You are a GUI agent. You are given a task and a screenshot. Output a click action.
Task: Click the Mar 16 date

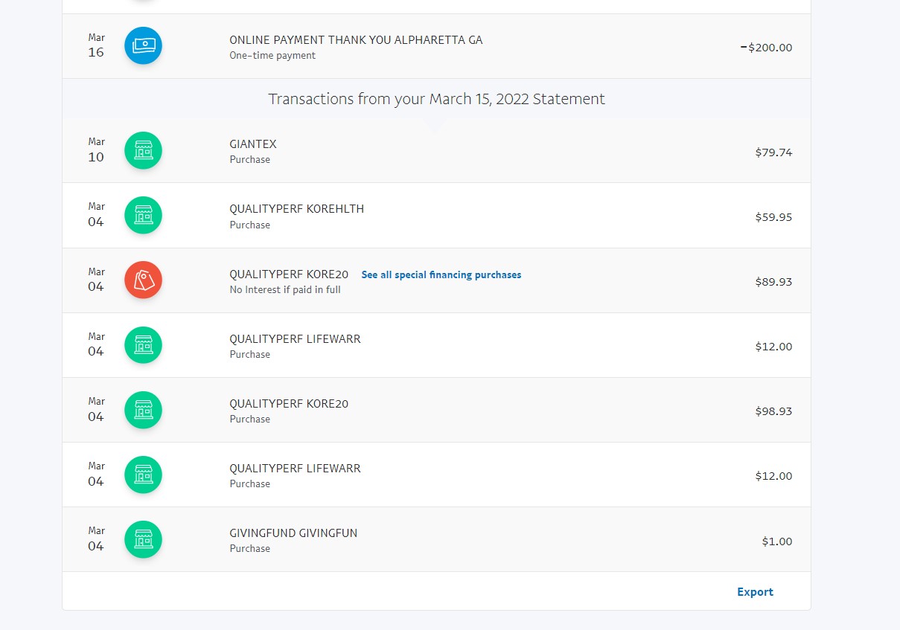96,45
